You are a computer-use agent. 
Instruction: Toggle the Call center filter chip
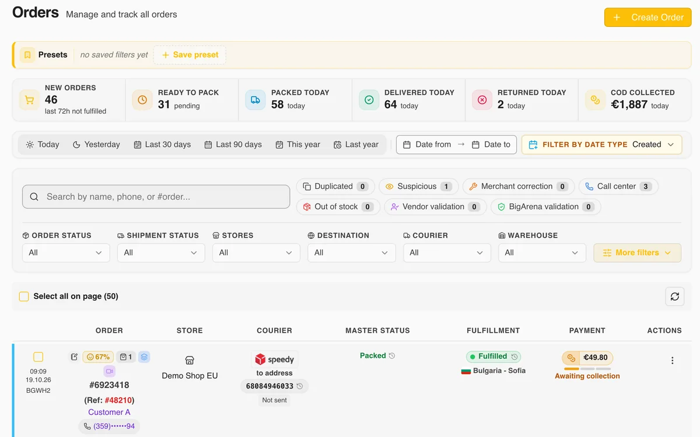click(618, 186)
